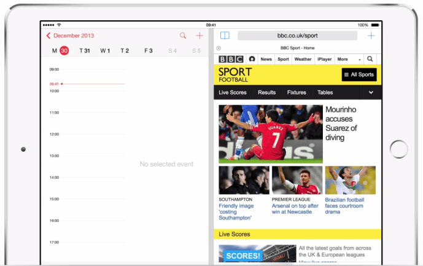Open Live Scores tab

(233, 92)
